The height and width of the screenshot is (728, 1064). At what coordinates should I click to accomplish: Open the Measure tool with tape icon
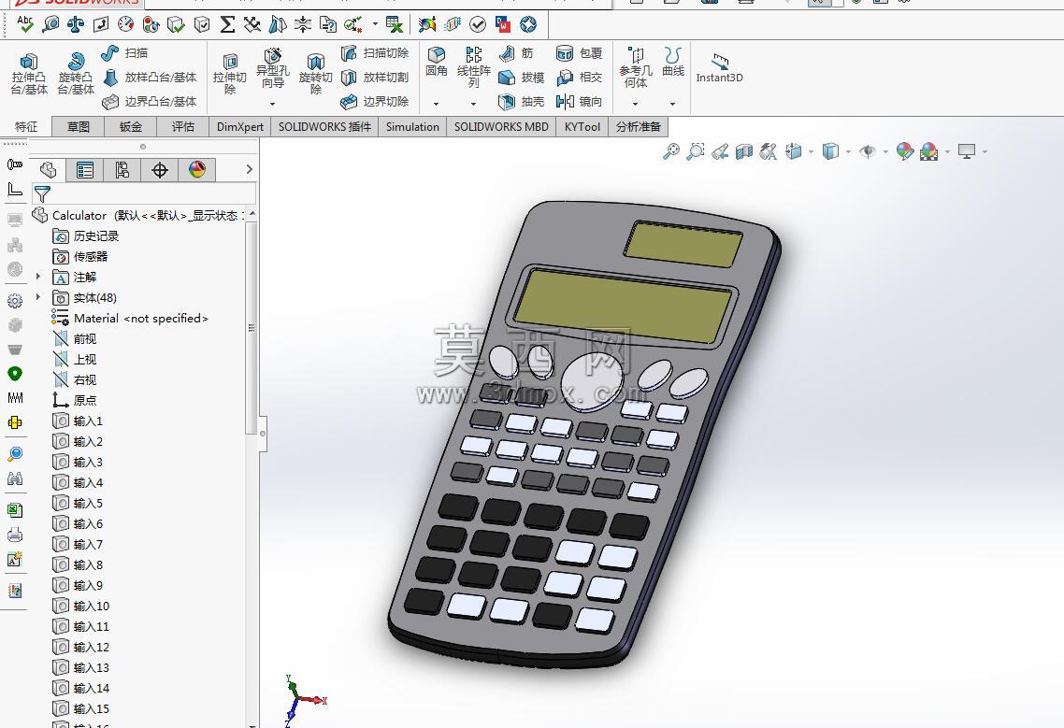coord(50,24)
